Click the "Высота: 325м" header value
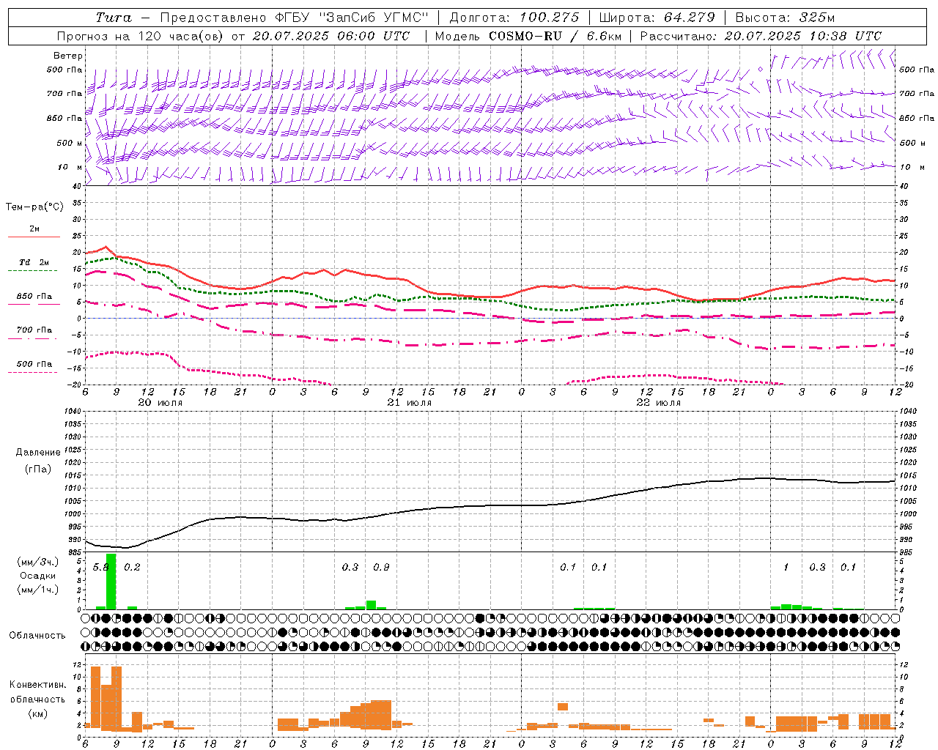The image size is (938, 750). click(785, 18)
